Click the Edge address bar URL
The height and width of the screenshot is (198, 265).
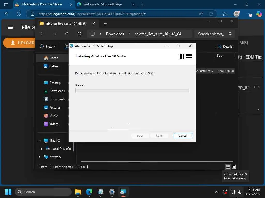pos(92,14)
